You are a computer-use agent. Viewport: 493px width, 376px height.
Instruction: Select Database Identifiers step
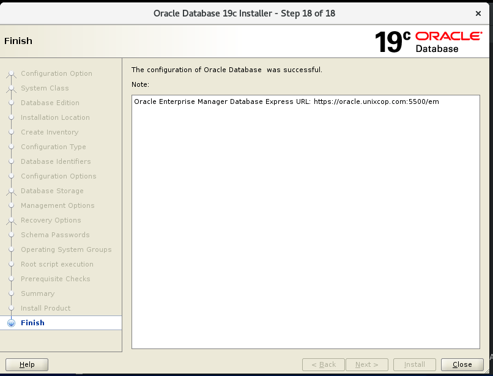click(56, 161)
